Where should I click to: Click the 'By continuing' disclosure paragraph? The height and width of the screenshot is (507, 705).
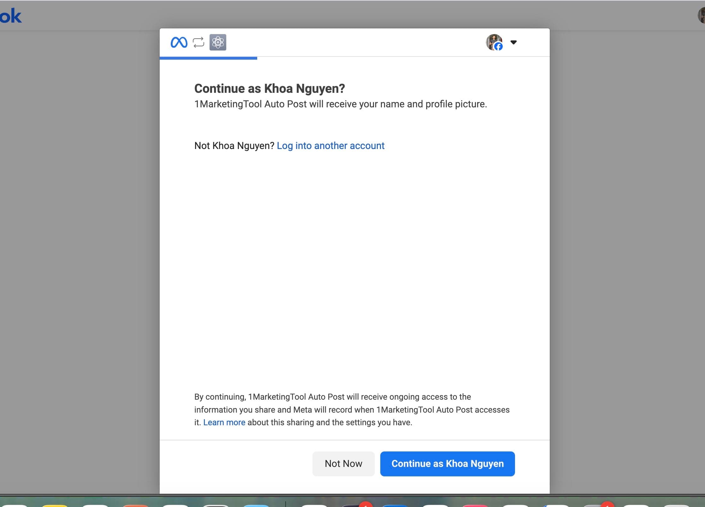coord(352,409)
